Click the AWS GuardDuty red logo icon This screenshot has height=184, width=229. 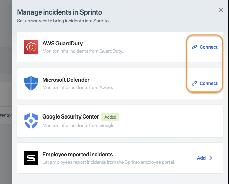(31, 47)
